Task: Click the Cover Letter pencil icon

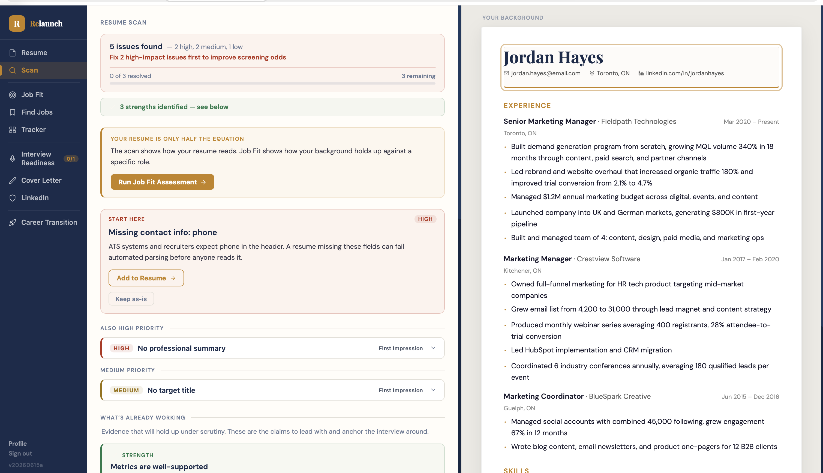Action: (x=12, y=180)
